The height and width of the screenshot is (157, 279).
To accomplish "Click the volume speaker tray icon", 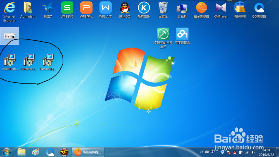I will coord(253,152).
